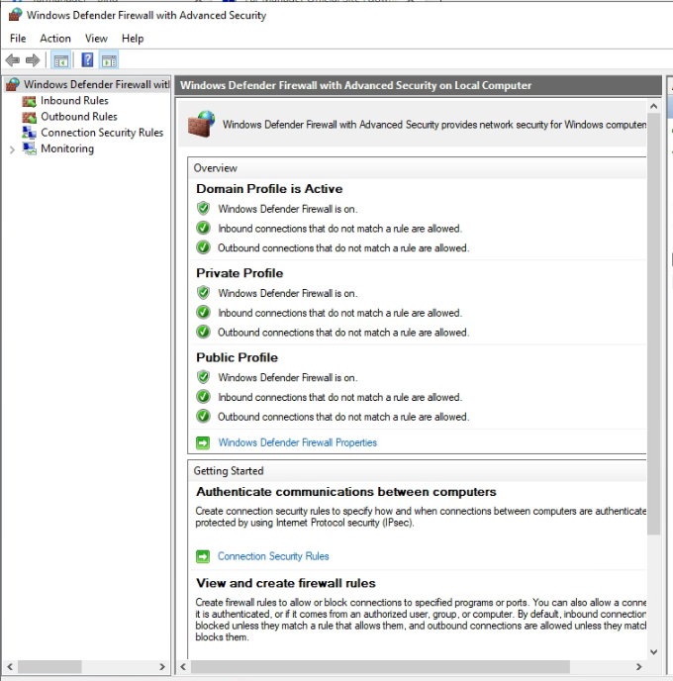Open Windows Defender Firewall Properties link
The image size is (673, 681).
click(x=298, y=442)
